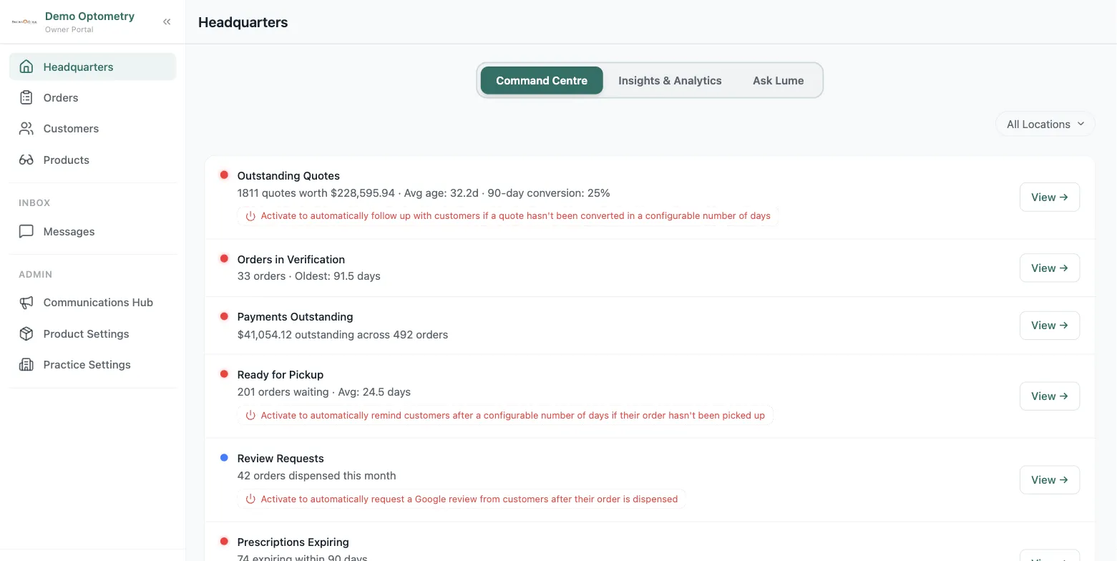Click the Customers people icon
This screenshot has width=1117, height=561.
(x=26, y=129)
